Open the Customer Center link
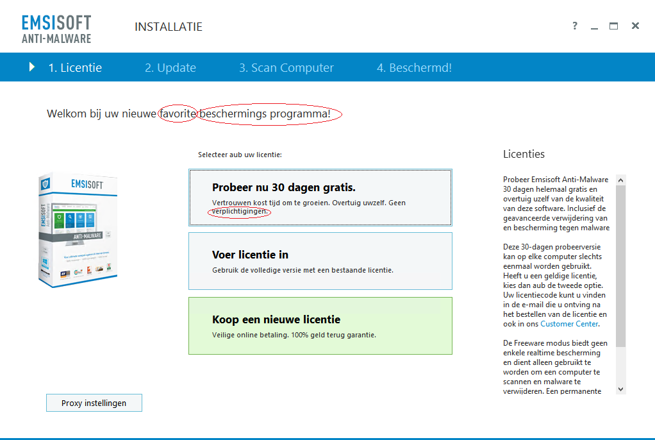Screen dimensions: 655x440 click(x=569, y=324)
